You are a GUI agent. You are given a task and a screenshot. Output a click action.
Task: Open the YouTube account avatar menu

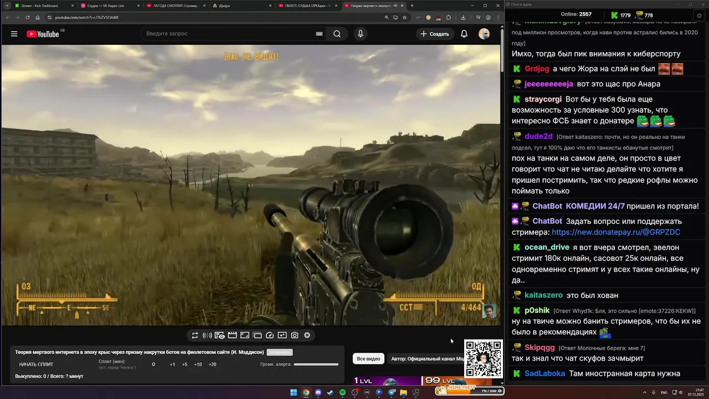(x=484, y=34)
